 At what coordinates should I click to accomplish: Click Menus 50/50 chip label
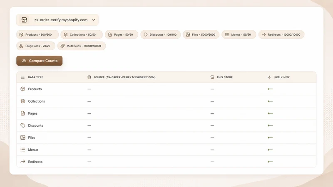[x=241, y=34]
